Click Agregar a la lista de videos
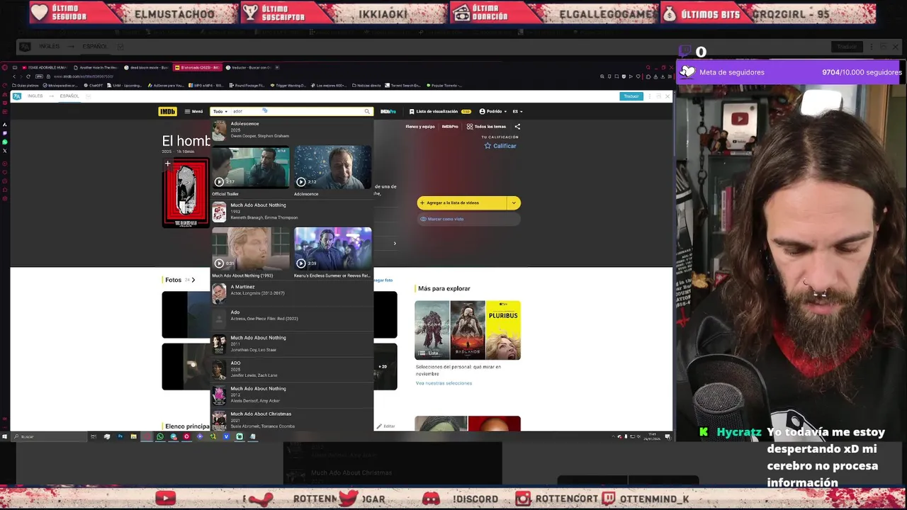 [463, 203]
